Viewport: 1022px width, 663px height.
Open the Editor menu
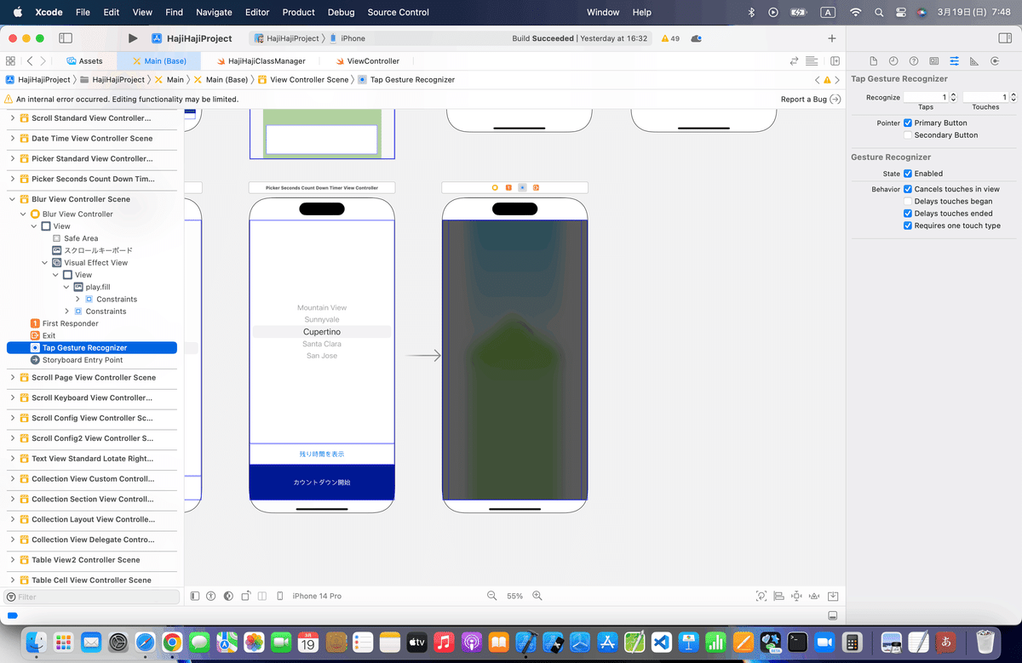257,13
